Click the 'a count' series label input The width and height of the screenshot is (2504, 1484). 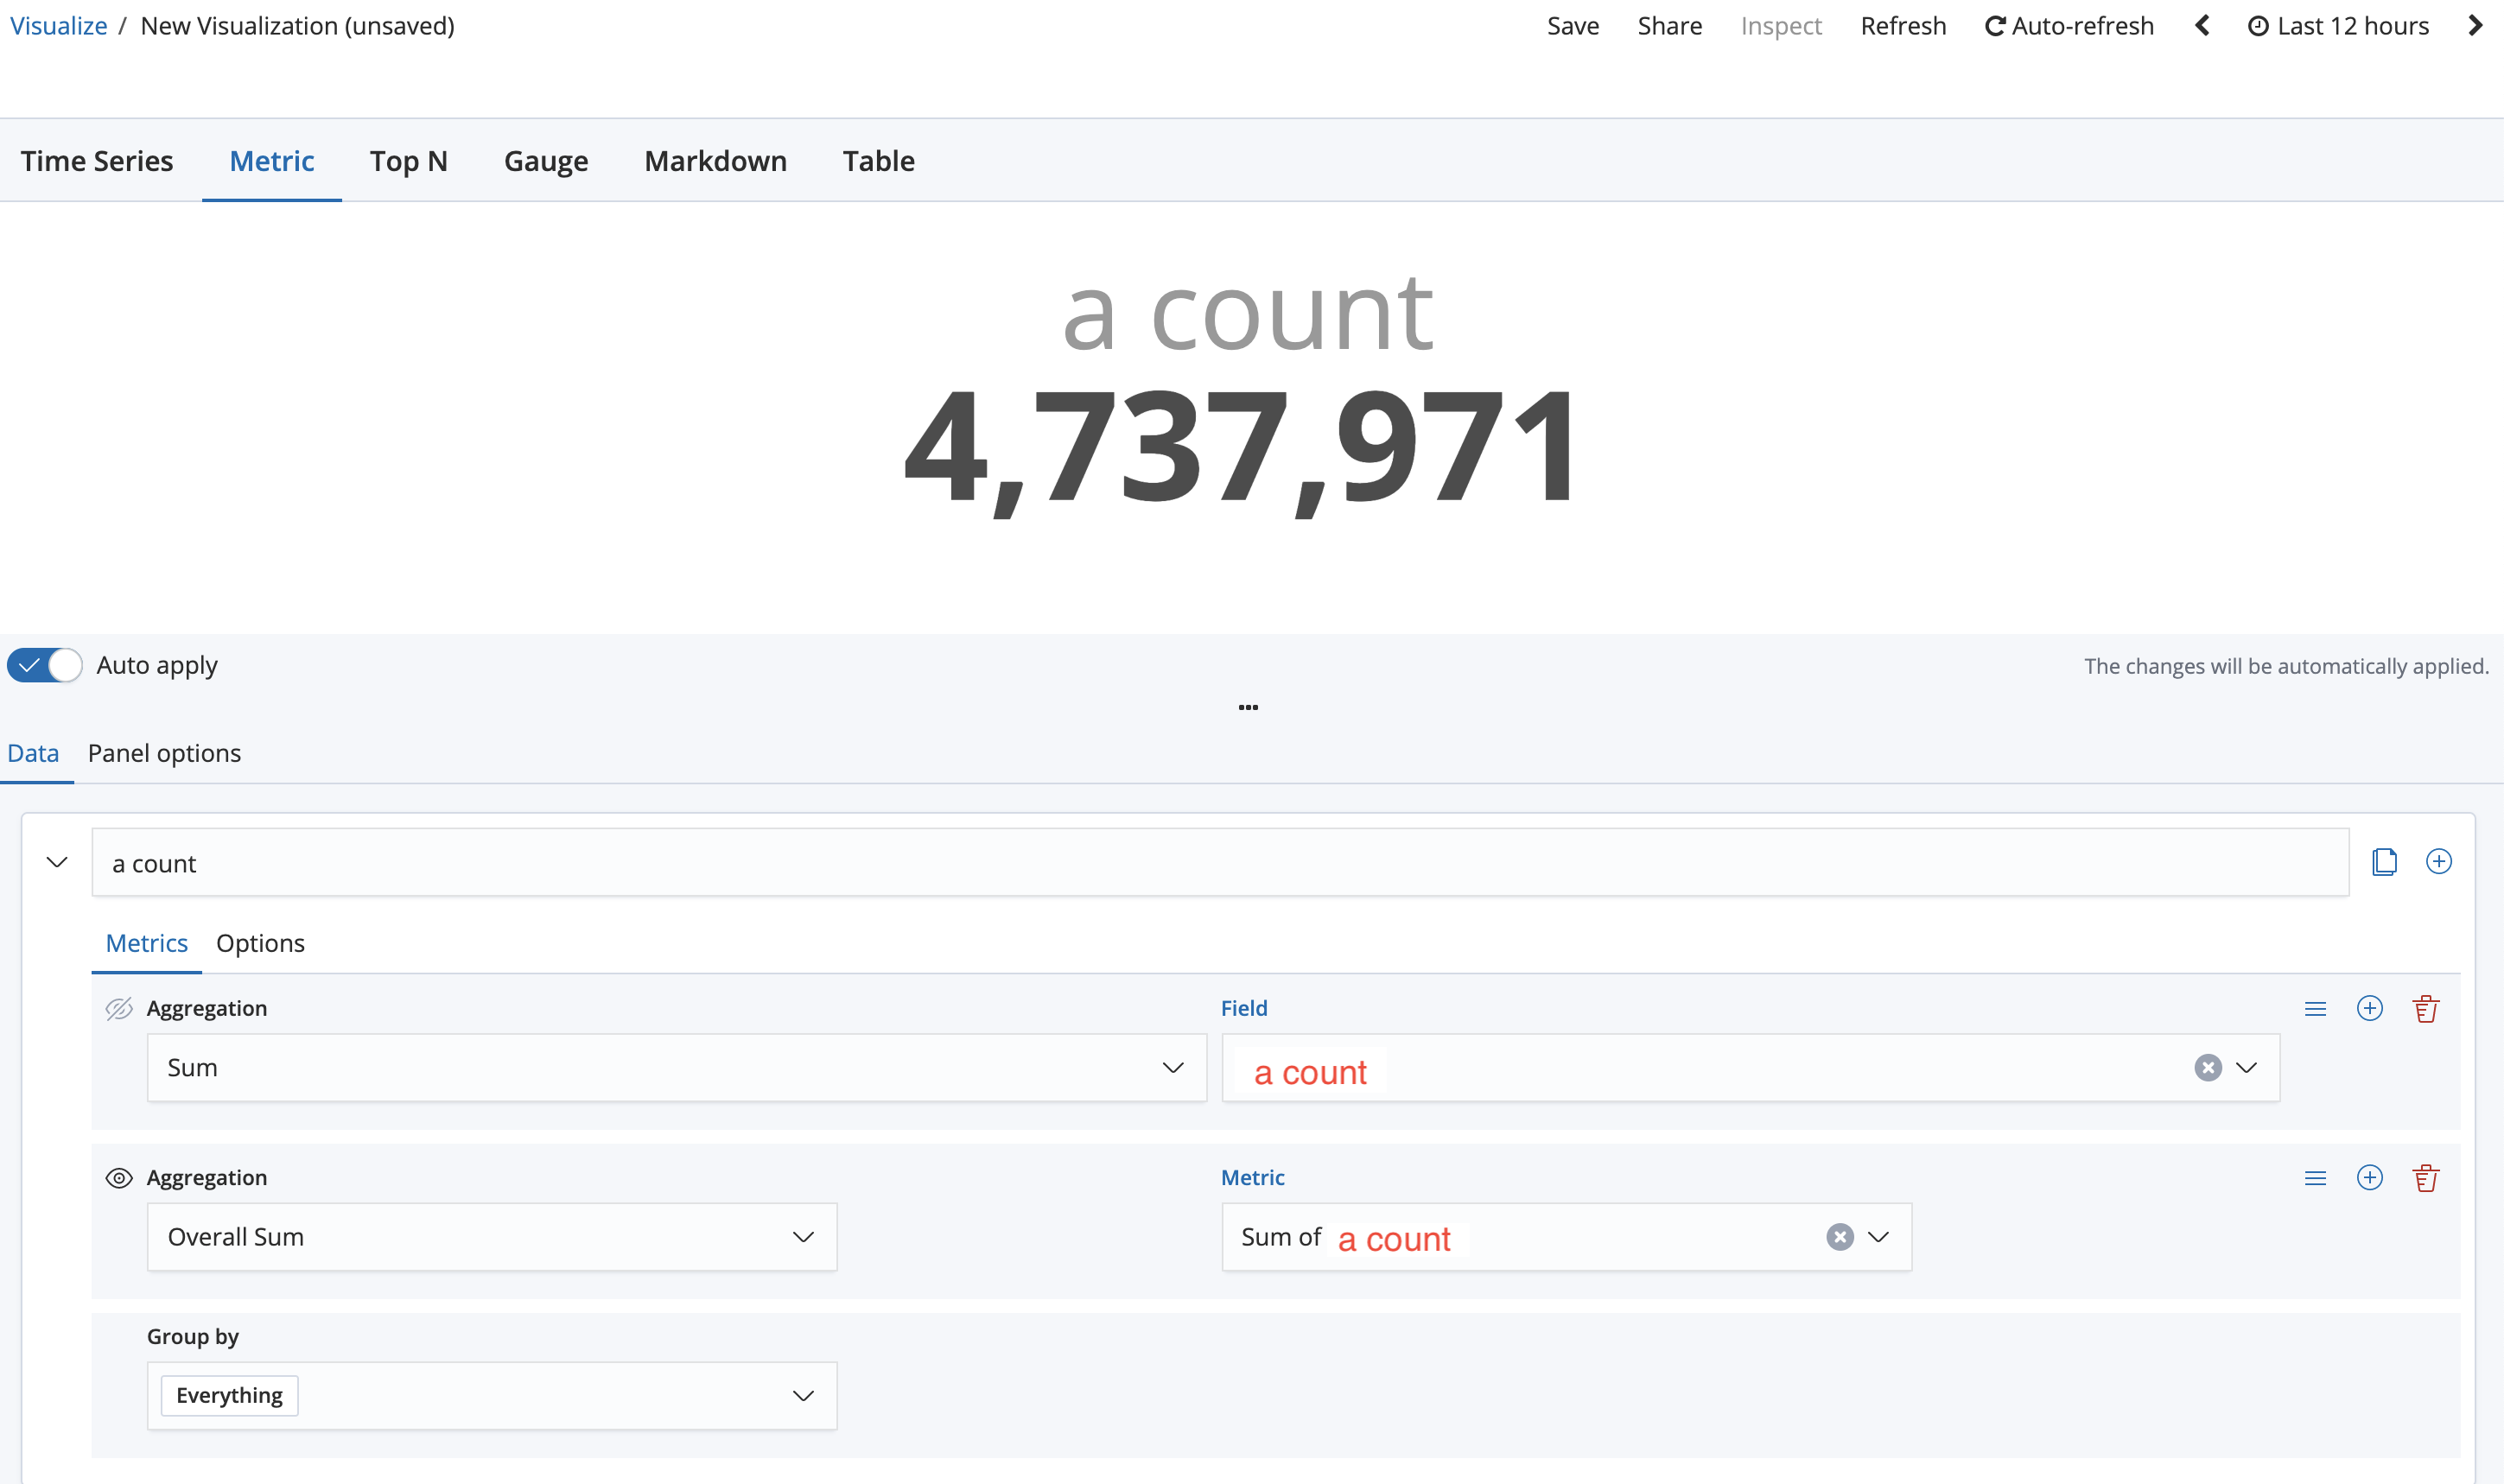[x=1219, y=863]
